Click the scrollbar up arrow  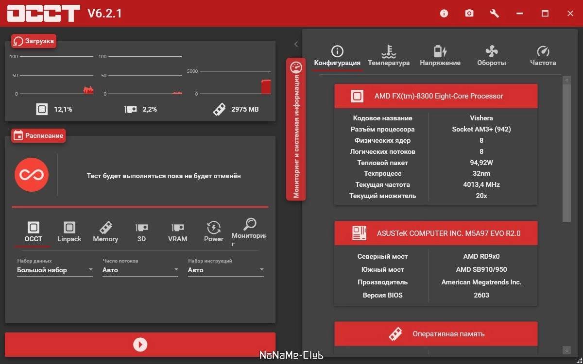point(566,80)
